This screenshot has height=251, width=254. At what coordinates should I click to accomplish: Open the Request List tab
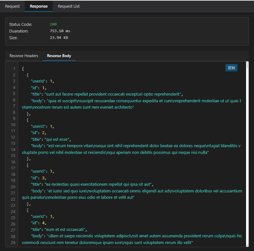(x=69, y=6)
